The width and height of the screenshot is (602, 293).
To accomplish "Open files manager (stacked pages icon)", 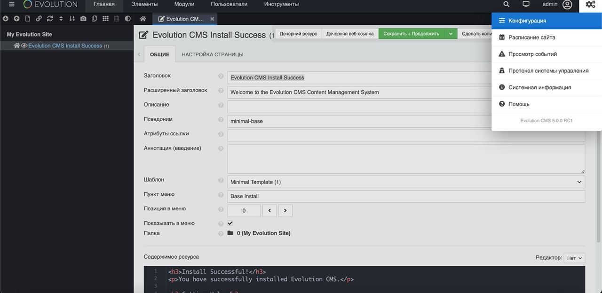I will 95,19.
